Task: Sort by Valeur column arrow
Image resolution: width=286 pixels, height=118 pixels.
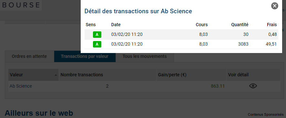Action: [56, 75]
